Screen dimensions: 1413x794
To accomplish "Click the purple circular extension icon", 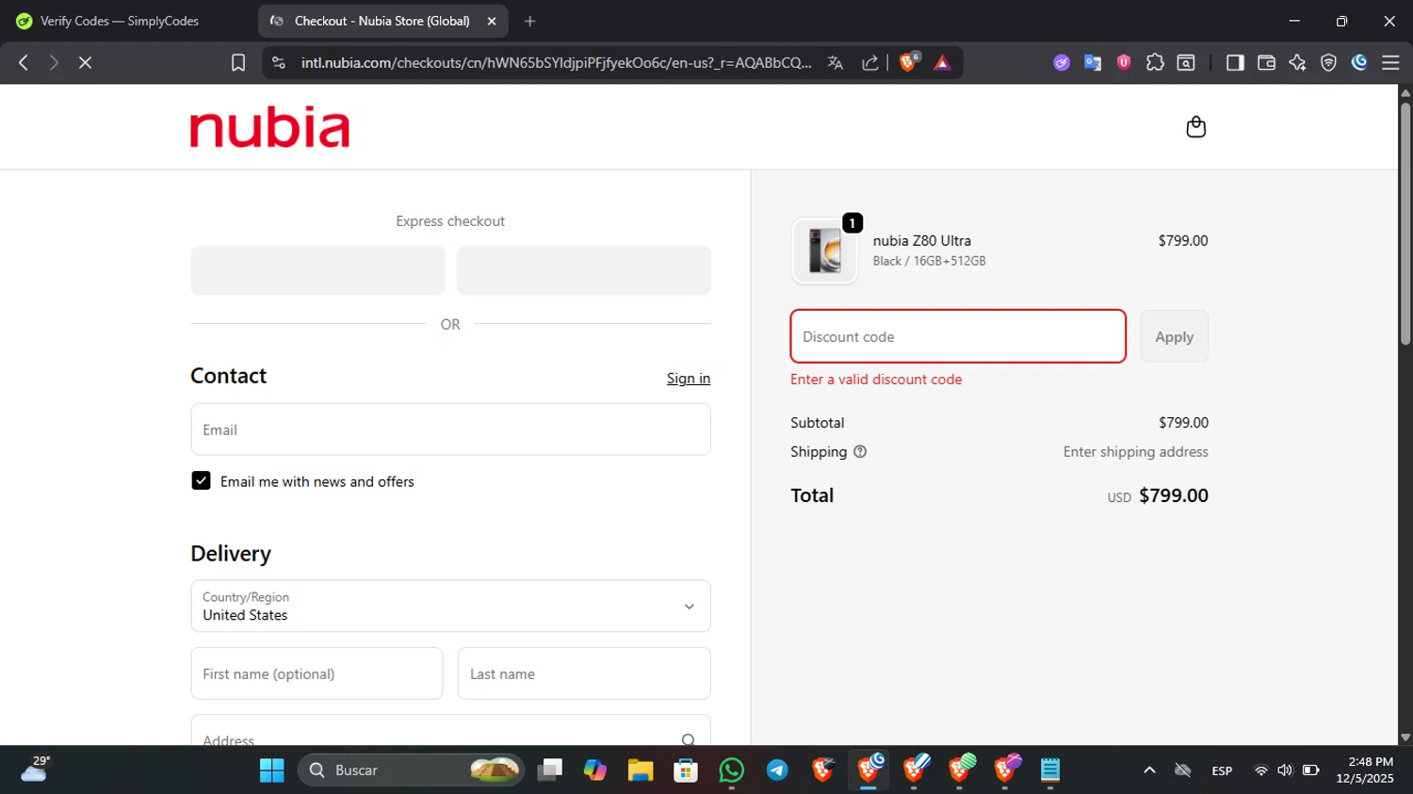I will point(1062,62).
